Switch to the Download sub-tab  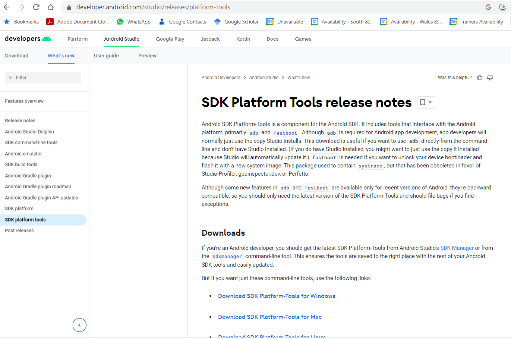click(17, 56)
